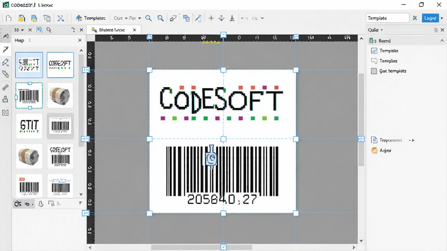Select the stamp tool in left sidebar

pyautogui.click(x=5, y=99)
